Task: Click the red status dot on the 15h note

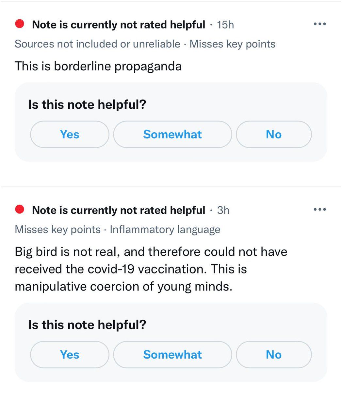Action: 20,24
